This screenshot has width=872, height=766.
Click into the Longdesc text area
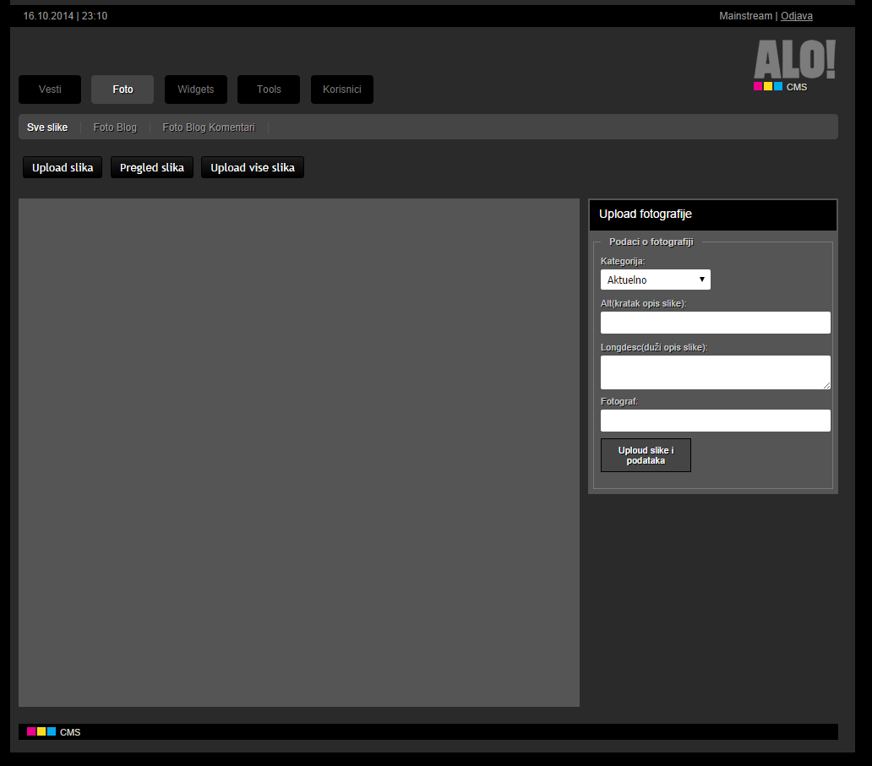pyautogui.click(x=715, y=372)
